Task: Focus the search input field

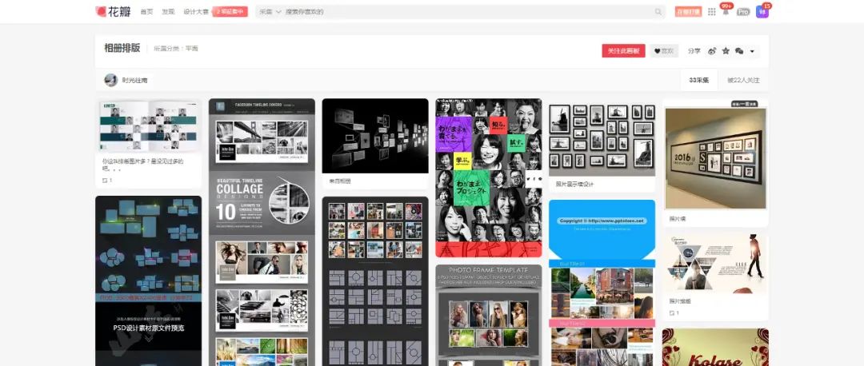Action: 468,11
